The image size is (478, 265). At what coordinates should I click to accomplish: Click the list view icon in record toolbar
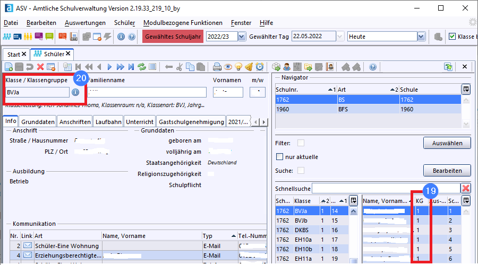(152, 67)
